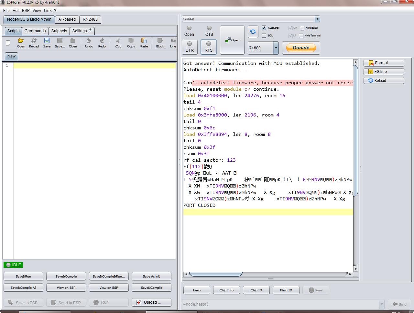The width and height of the screenshot is (414, 313).
Task: Expand the COM28 port dropdown
Action: 317,19
